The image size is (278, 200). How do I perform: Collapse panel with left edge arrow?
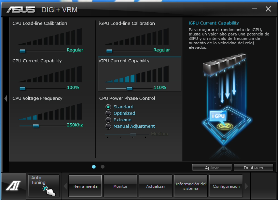click(x=6, y=98)
